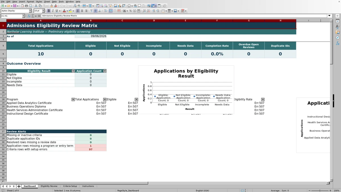Viewport: 341px width, 192px height.
Task: Click the zoom slider in status bar
Action: (320, 190)
